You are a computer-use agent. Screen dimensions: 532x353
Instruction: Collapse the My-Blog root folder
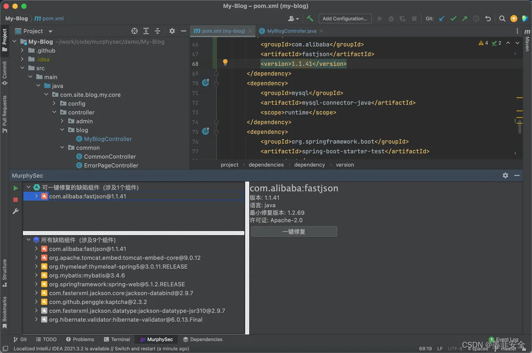click(x=15, y=42)
